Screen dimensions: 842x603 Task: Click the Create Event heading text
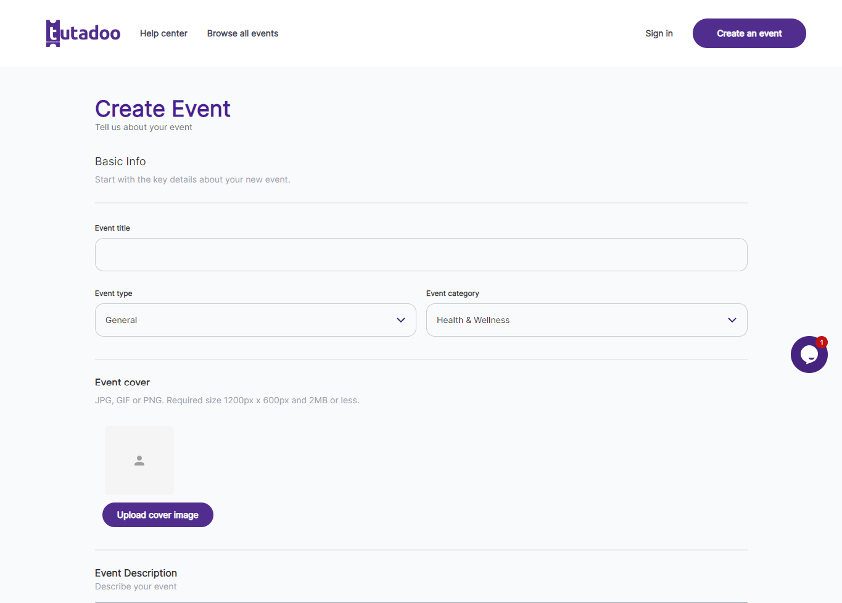(163, 109)
